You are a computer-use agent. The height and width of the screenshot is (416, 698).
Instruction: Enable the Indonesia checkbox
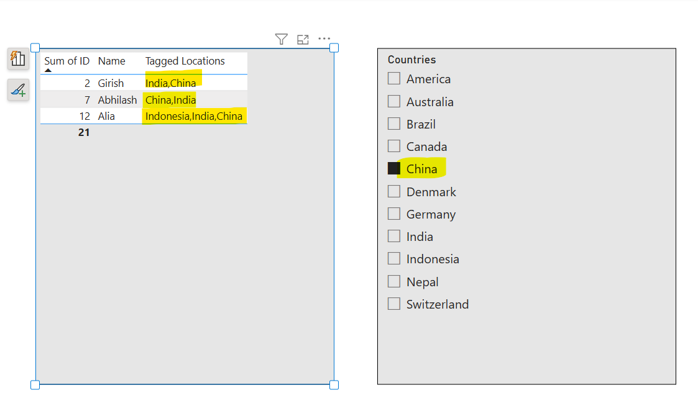pos(393,259)
